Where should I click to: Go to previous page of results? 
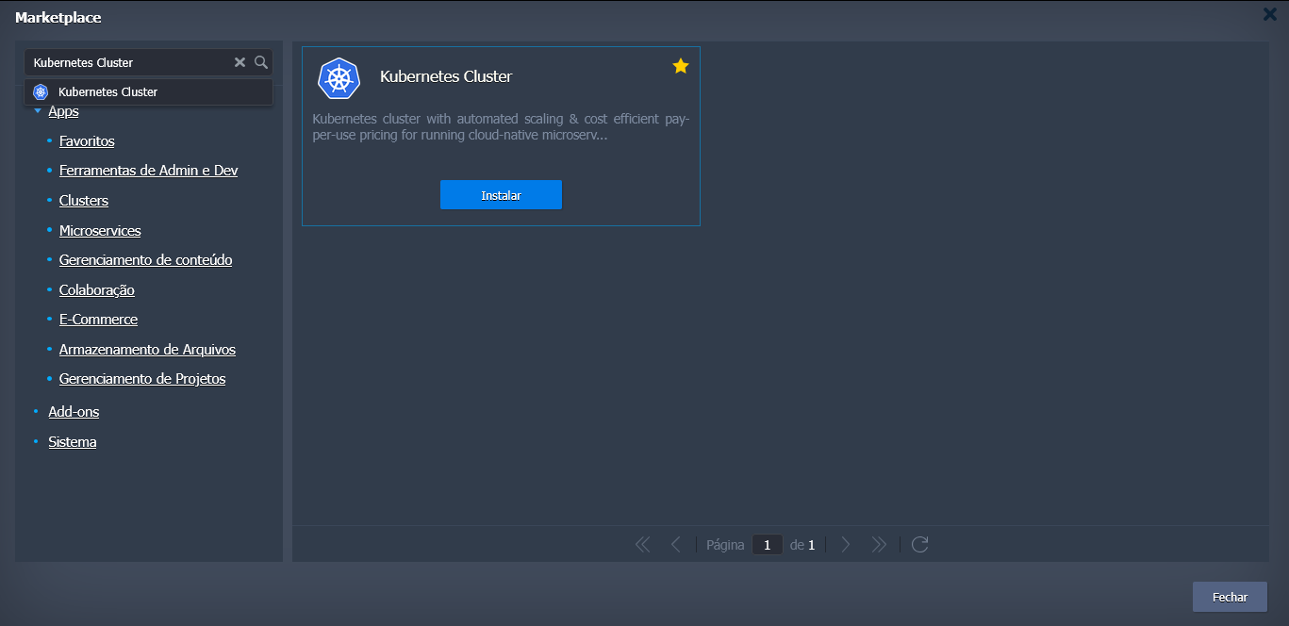pyautogui.click(x=675, y=544)
